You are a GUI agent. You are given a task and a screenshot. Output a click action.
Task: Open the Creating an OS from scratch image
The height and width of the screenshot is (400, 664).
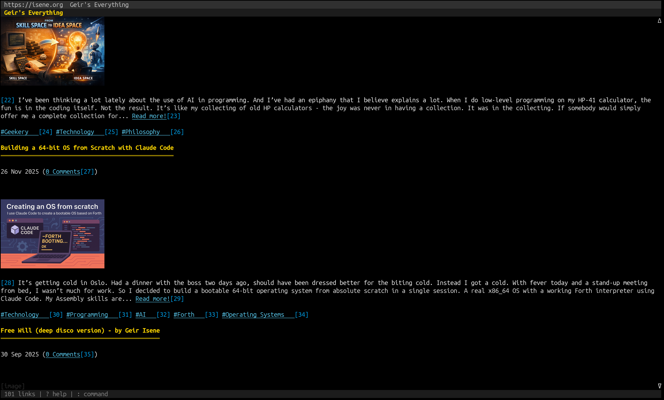[x=53, y=234]
